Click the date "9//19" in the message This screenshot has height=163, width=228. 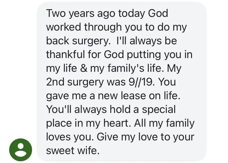[140, 82]
